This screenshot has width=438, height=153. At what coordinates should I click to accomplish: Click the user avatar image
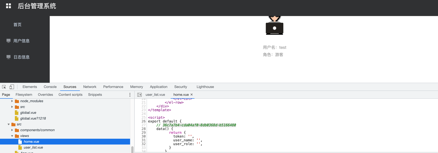coord(274,26)
